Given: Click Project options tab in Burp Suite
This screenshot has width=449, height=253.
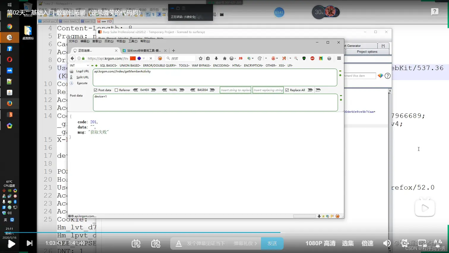Looking at the screenshot, I should (x=367, y=52).
